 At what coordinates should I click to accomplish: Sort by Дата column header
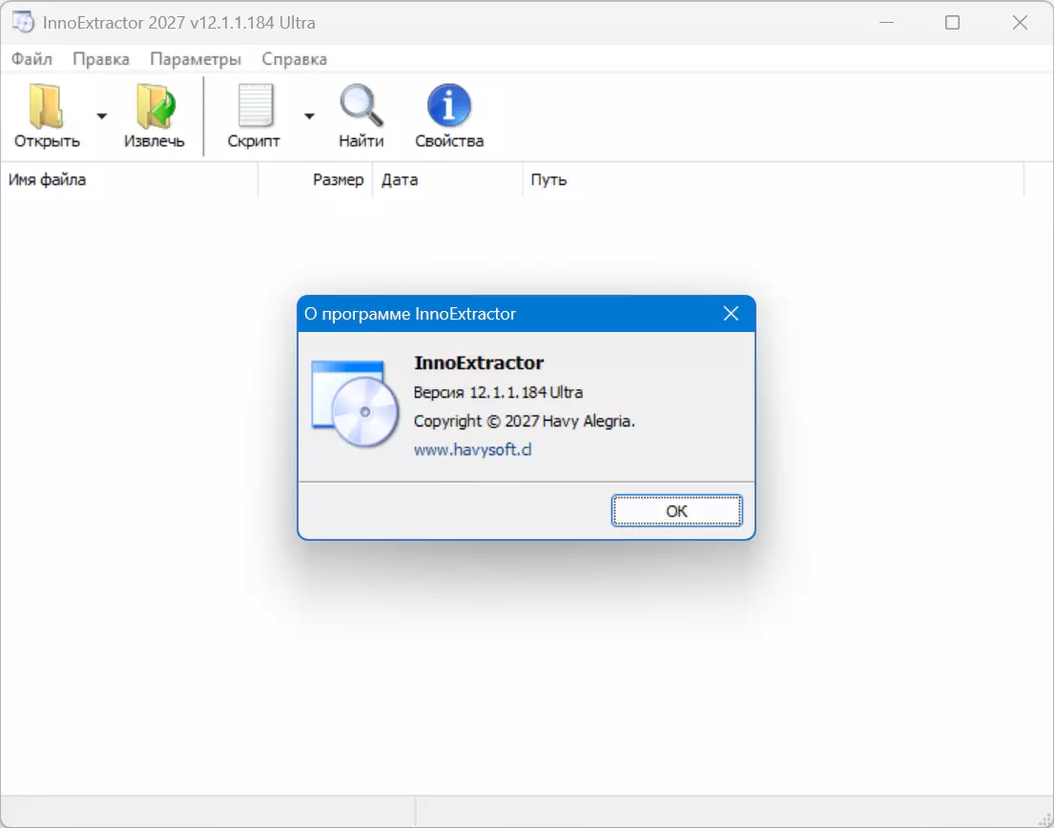[x=447, y=179]
